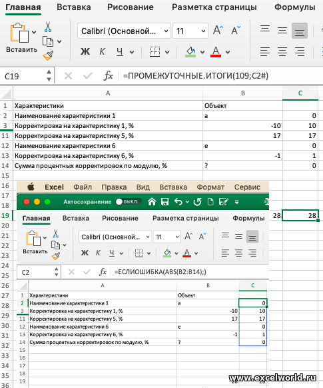
Task: Toggle bold Ж in the outer ribbon
Action: click(85, 52)
